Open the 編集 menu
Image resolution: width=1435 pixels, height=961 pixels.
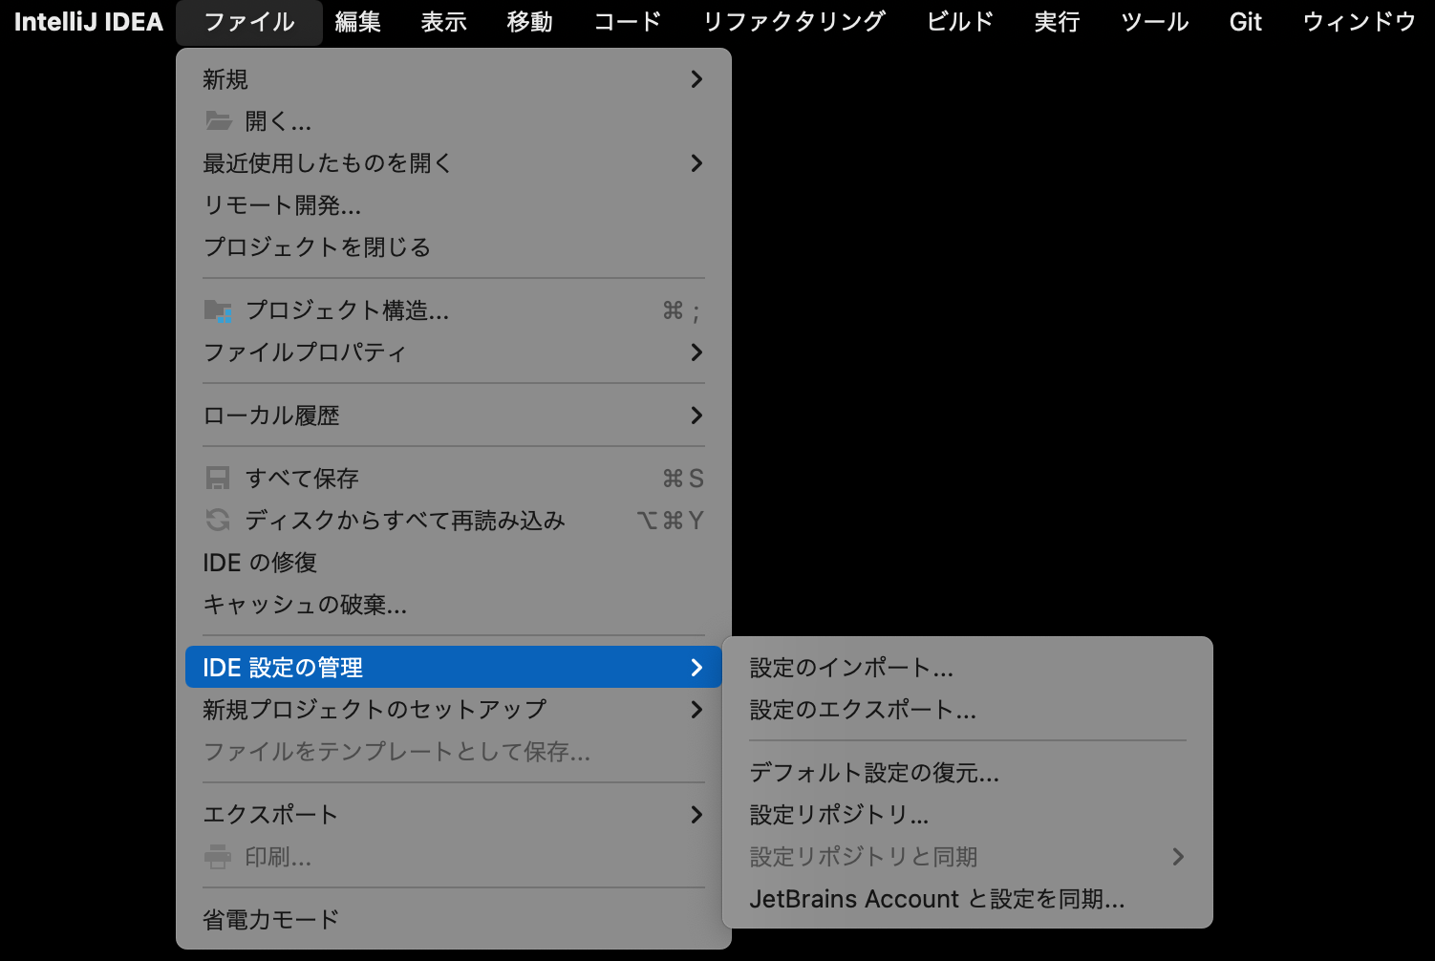[358, 22]
